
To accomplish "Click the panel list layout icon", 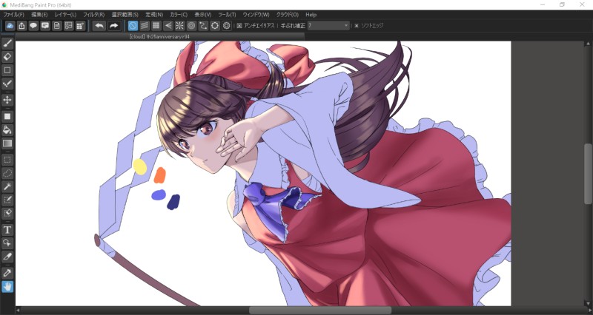I will click(68, 26).
